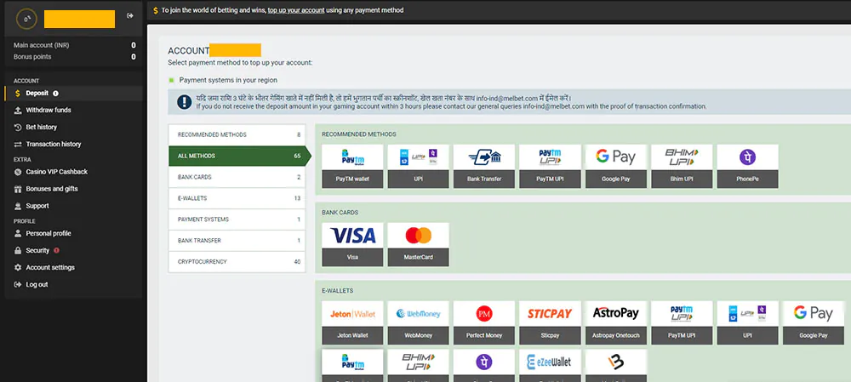Image resolution: width=851 pixels, height=382 pixels.
Task: Click the logout arrow icon beside username
Action: (129, 15)
